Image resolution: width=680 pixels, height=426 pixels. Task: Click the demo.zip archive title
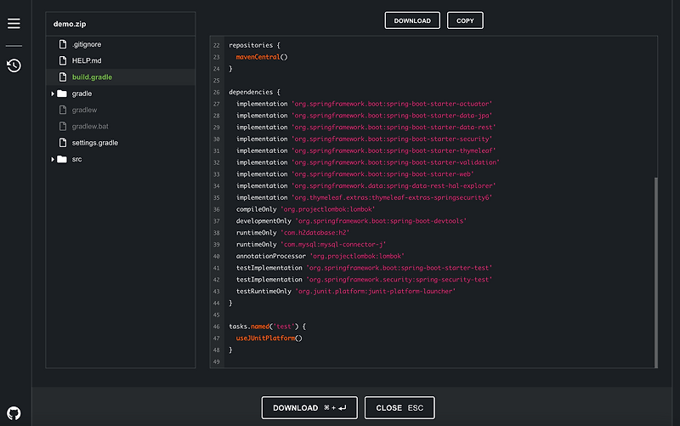click(69, 24)
